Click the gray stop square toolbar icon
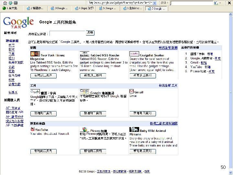Screen dimensions: 233x175 [x=16, y=3]
